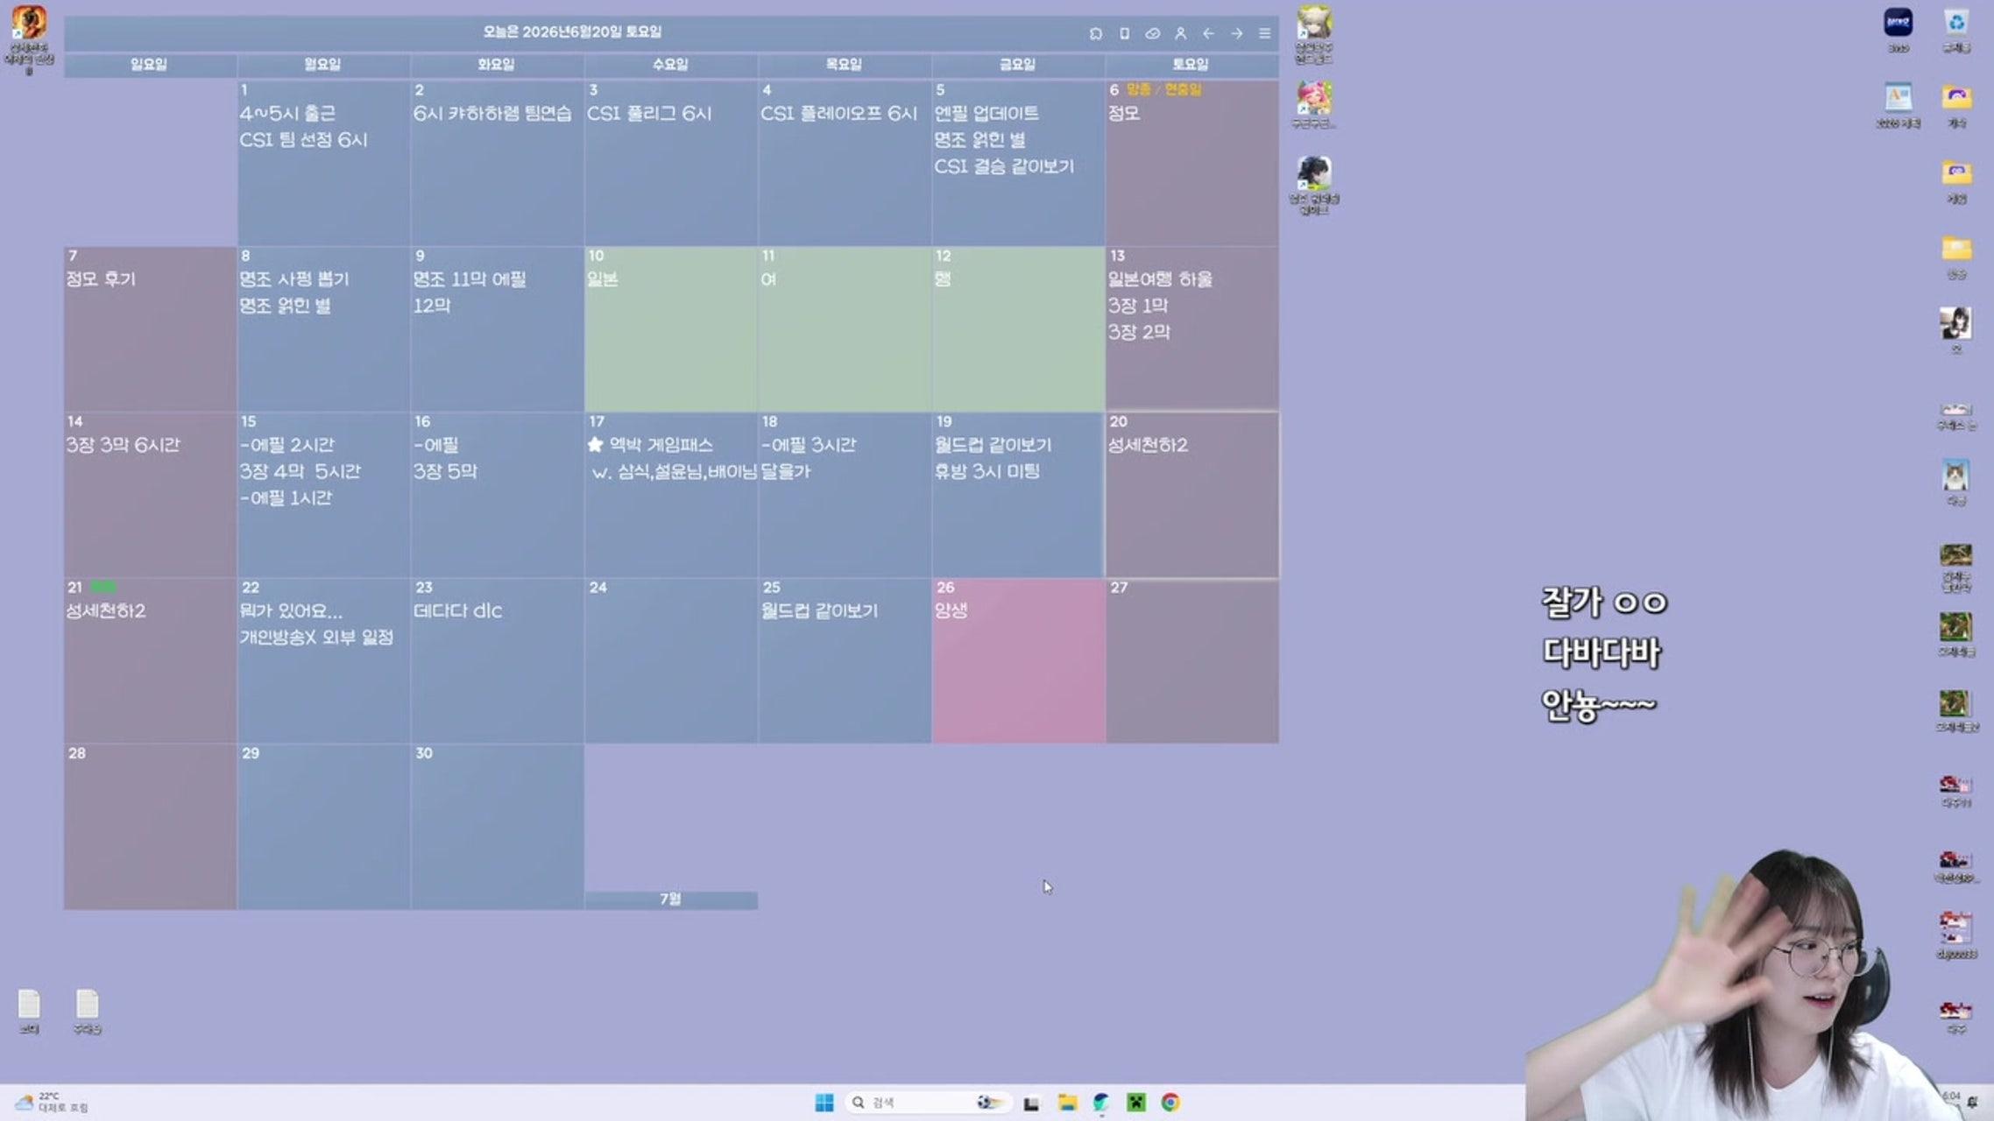Click the sync refresh icon in calendar header
Screen dimensions: 1994x1121
[x=1095, y=33]
